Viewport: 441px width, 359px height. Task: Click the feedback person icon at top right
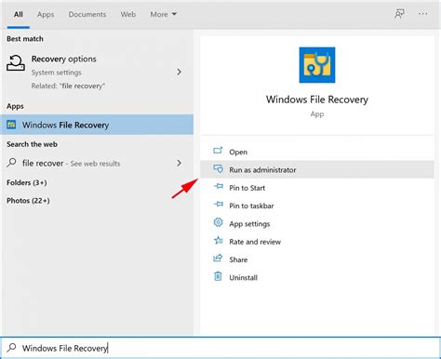click(x=399, y=14)
